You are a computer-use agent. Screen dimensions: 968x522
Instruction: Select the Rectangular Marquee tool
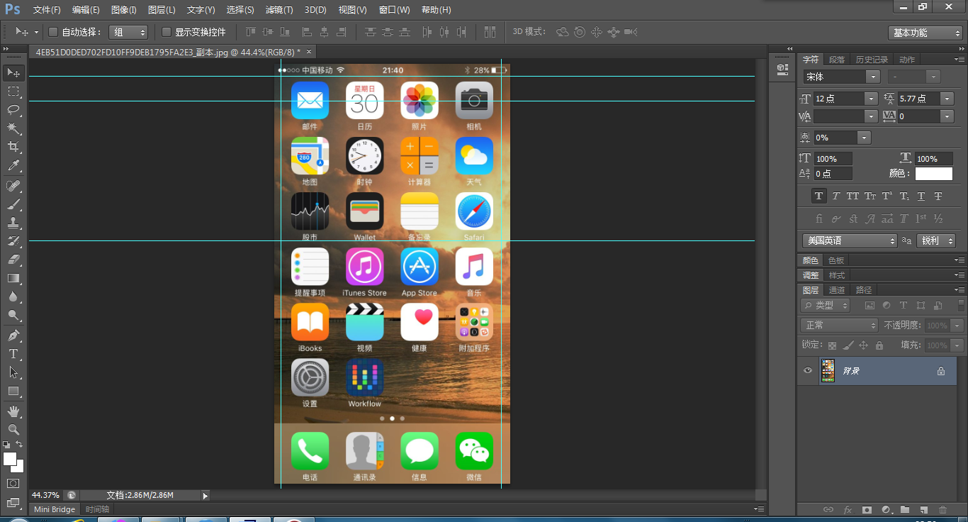pyautogui.click(x=13, y=91)
